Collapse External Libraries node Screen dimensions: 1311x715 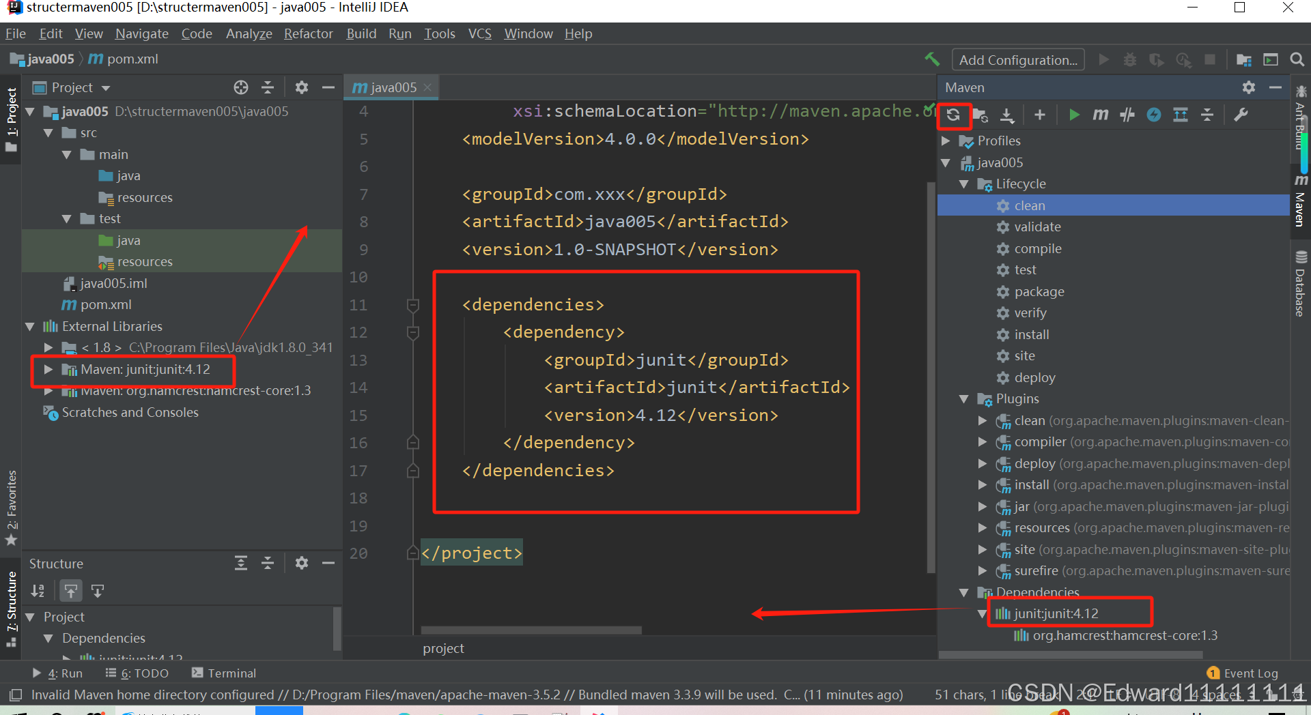coord(30,326)
